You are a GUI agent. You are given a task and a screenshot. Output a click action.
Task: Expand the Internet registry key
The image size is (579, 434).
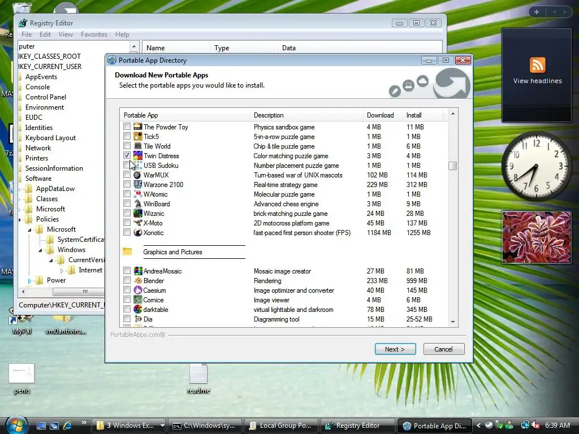[62, 271]
